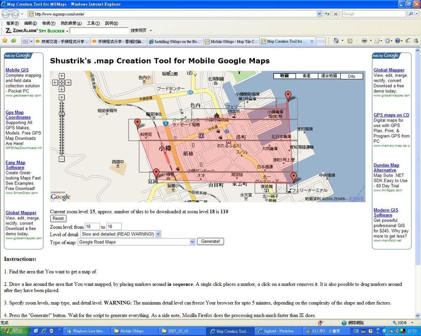This screenshot has height=336, width=421.
Task: Click the map zoom out minus button
Action: pyautogui.click(x=62, y=159)
